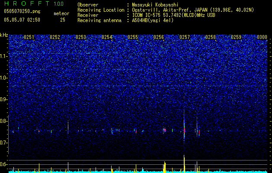Click the kHz axis unit label

click(x=4, y=35)
